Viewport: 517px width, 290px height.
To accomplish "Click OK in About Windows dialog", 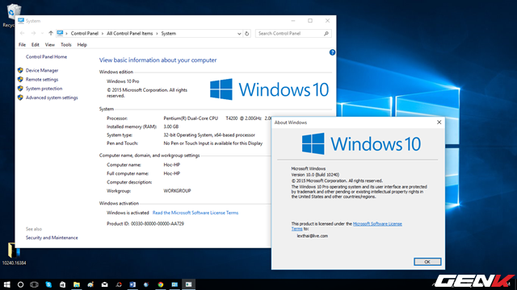I will pos(427,262).
